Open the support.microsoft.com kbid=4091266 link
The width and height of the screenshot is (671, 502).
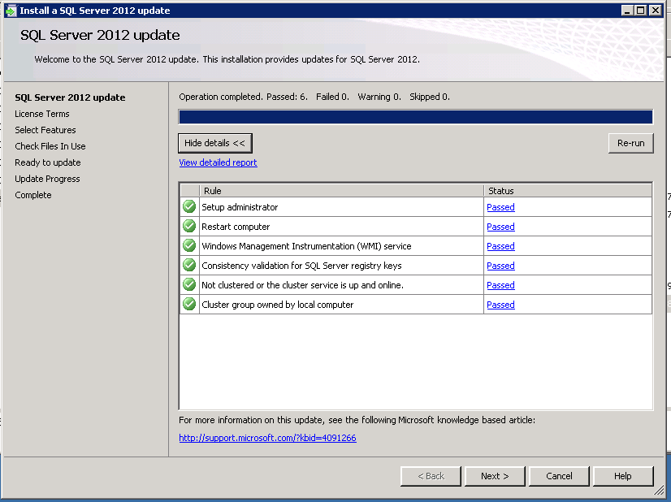pyautogui.click(x=267, y=438)
